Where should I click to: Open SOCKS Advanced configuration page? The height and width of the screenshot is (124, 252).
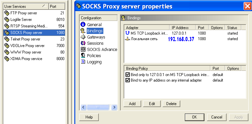pos(102,49)
